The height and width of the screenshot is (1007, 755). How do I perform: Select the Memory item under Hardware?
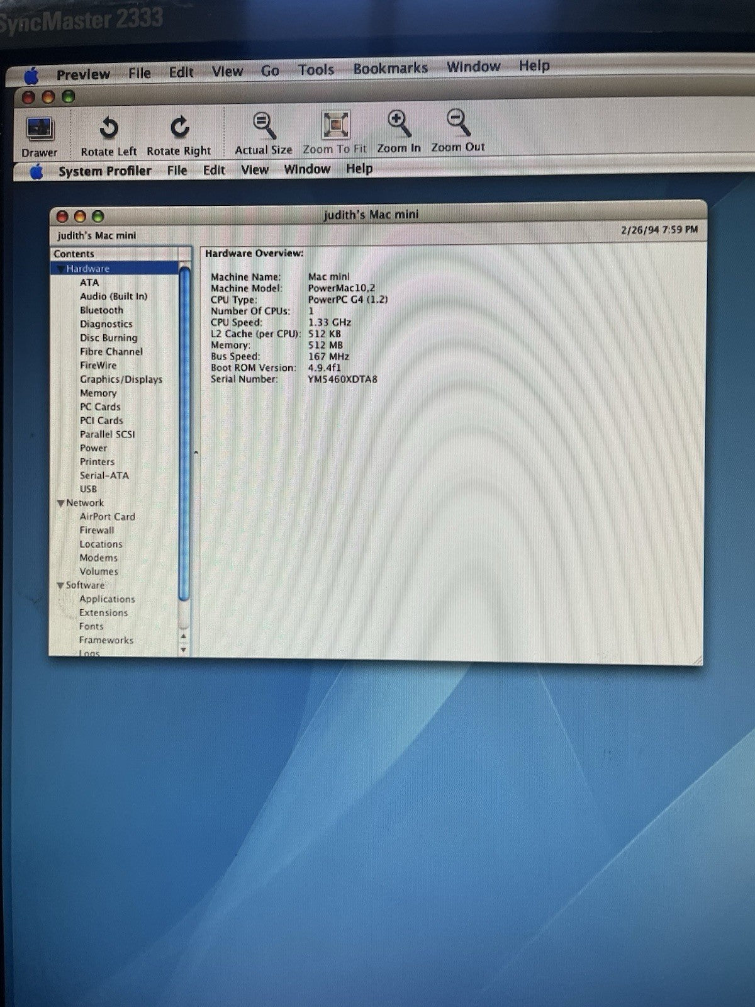pyautogui.click(x=98, y=393)
